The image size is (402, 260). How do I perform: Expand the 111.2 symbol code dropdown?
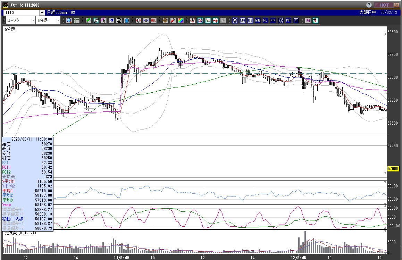pos(42,12)
